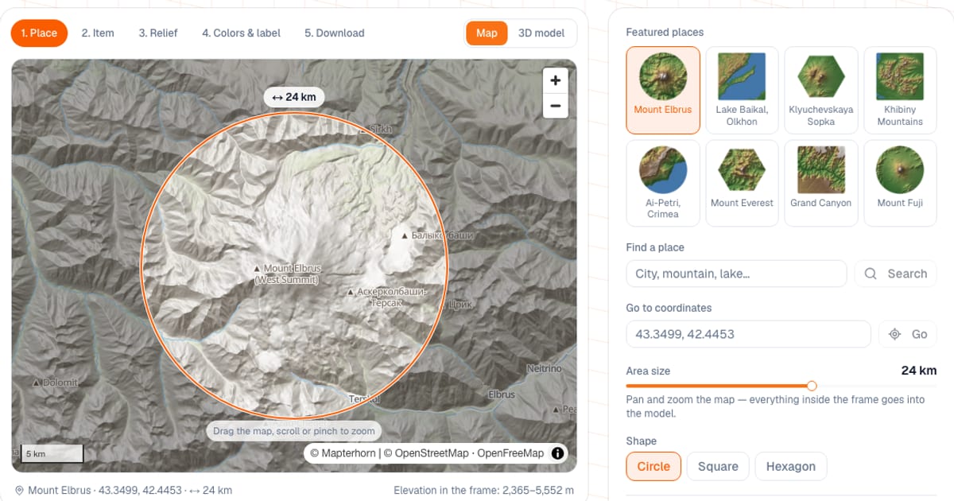Open the OpenFreeMap attribution link
Screen dimensions: 954x501
[510, 453]
